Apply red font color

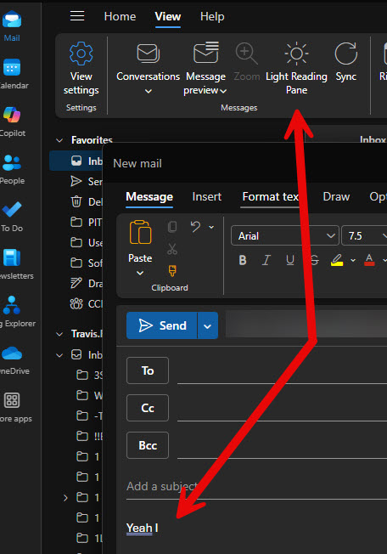click(369, 260)
